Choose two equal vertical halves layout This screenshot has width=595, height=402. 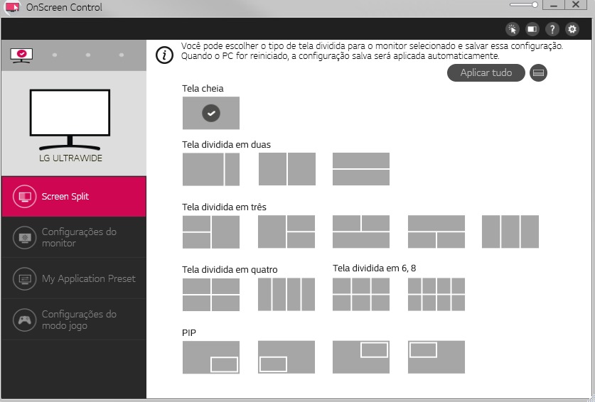tap(287, 169)
